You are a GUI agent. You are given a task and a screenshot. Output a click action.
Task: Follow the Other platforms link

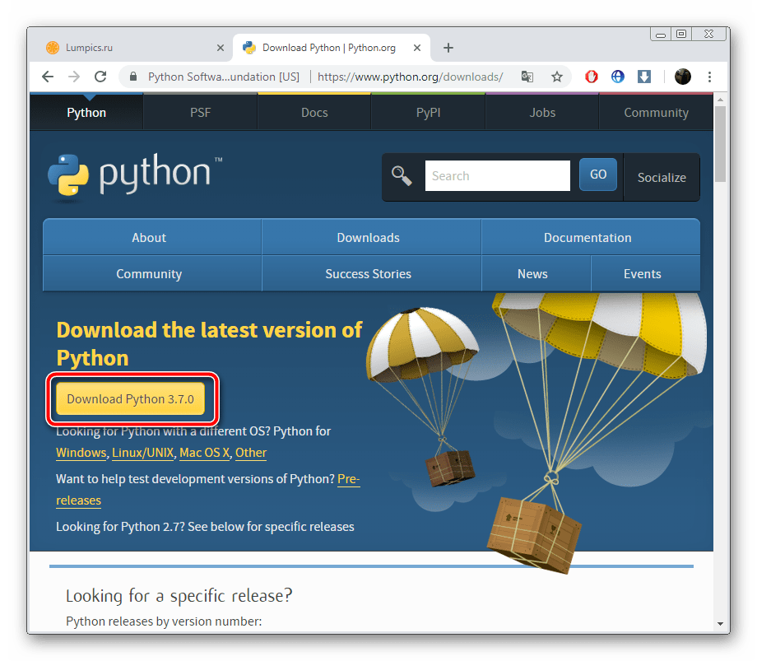pos(251,453)
